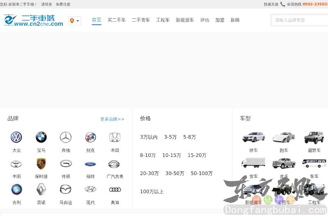Select the 广汽吉奥 brand logo
Screen dimensions: 328x216
[x=114, y=164]
